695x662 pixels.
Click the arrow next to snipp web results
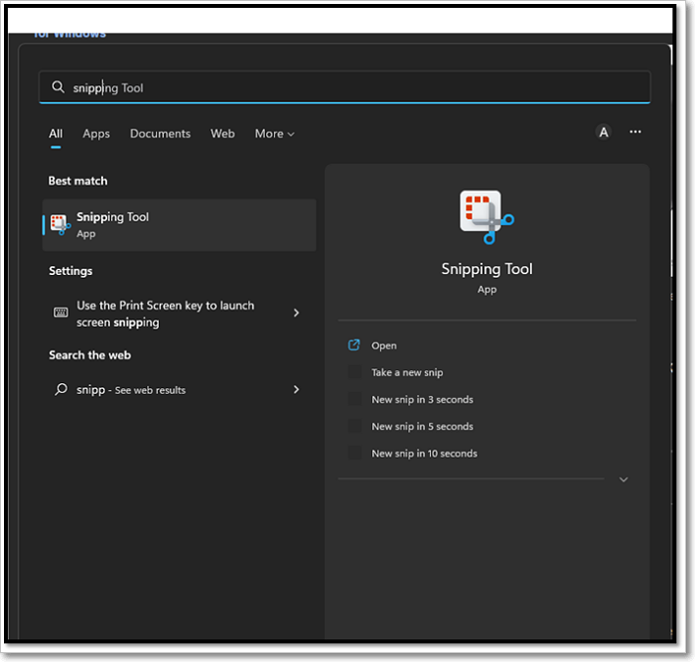click(296, 390)
